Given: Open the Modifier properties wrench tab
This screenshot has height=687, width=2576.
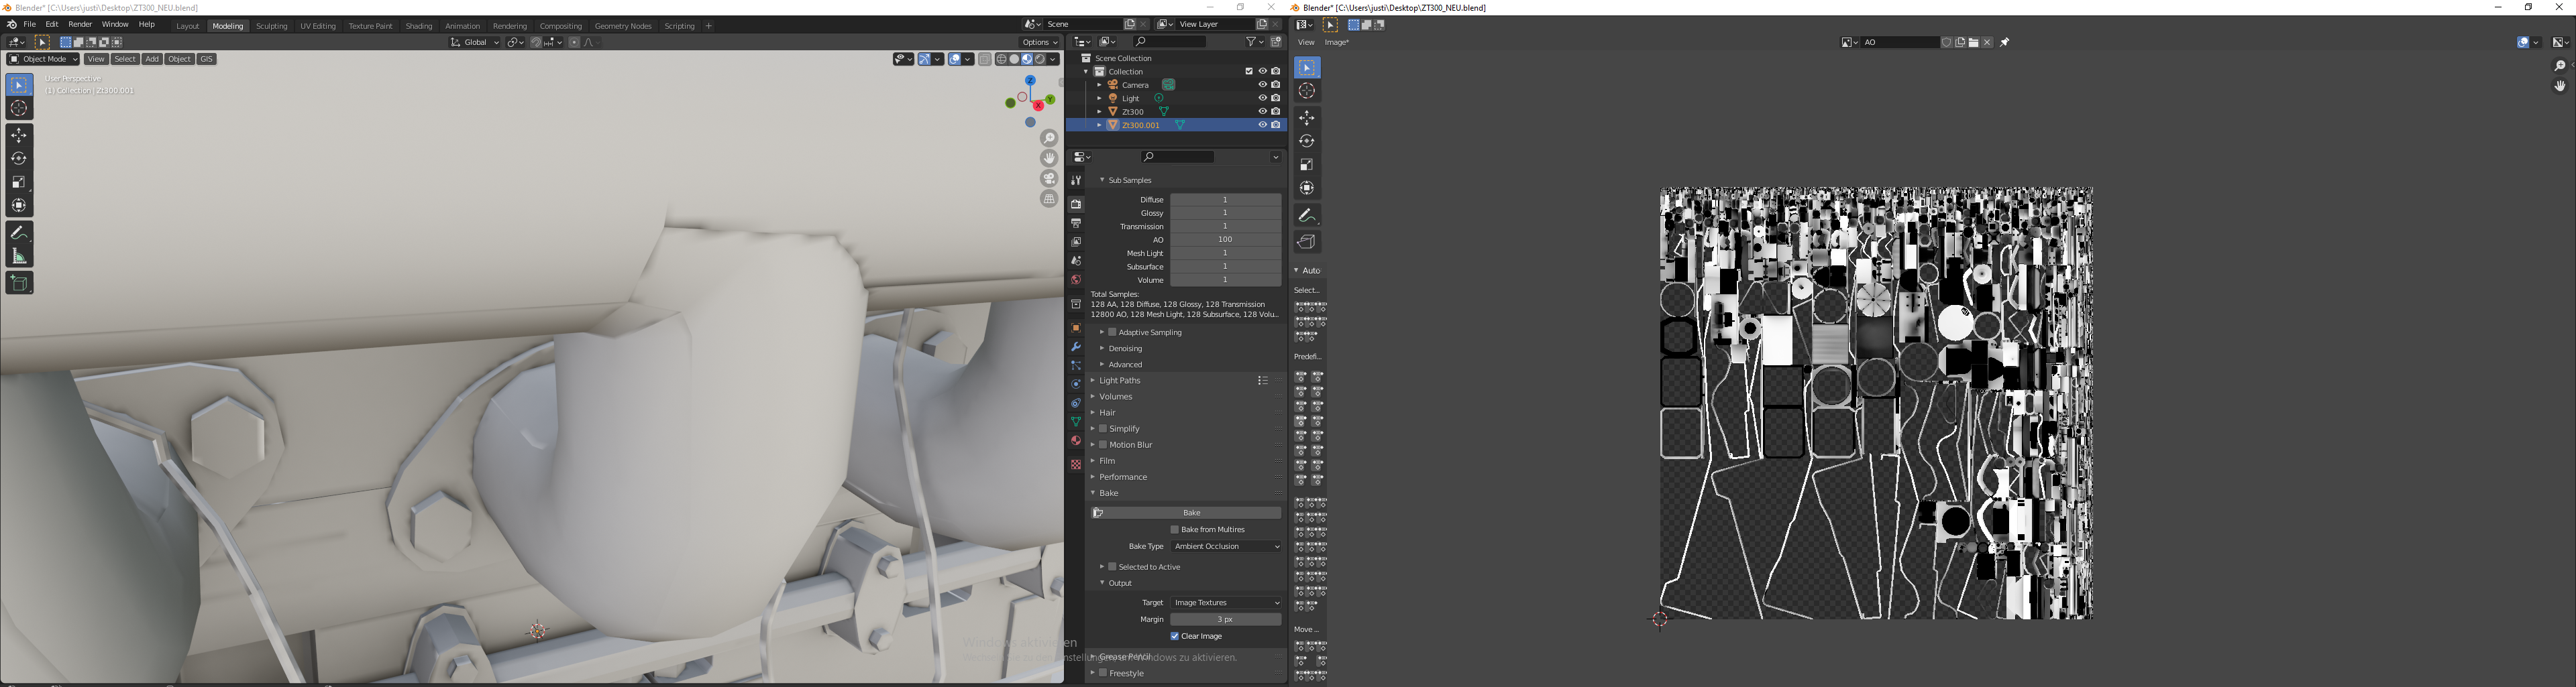Looking at the screenshot, I should [x=1076, y=347].
